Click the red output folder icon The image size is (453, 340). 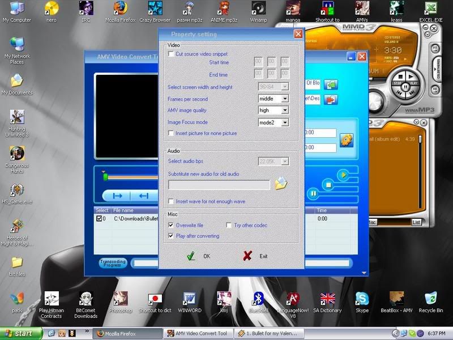click(331, 100)
